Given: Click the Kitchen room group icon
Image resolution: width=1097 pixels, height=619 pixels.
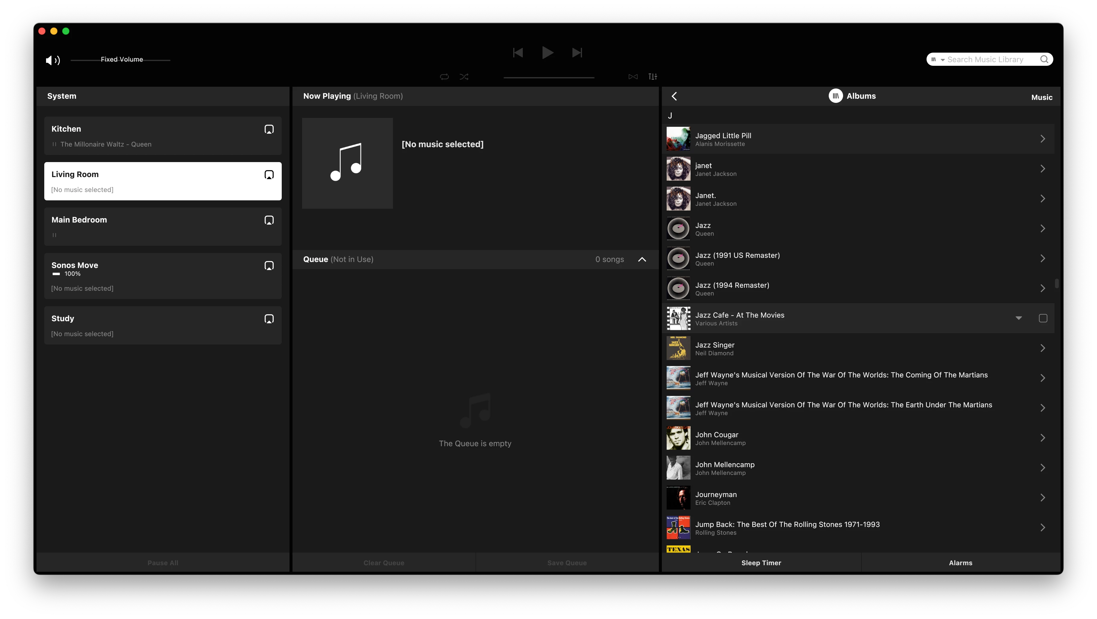Looking at the screenshot, I should coord(269,129).
